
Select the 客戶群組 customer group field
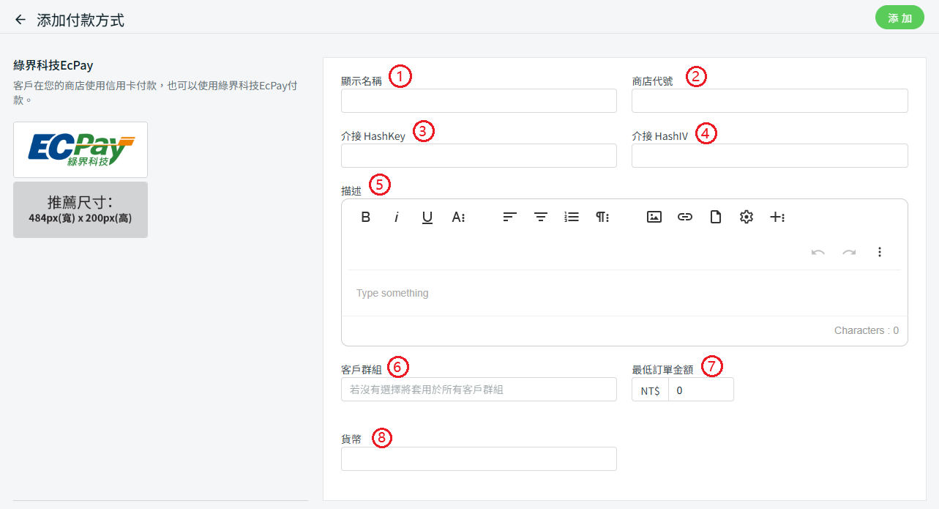pyautogui.click(x=479, y=390)
